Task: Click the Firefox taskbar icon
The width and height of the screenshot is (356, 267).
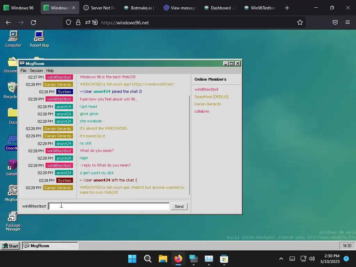Action: pyautogui.click(x=178, y=259)
